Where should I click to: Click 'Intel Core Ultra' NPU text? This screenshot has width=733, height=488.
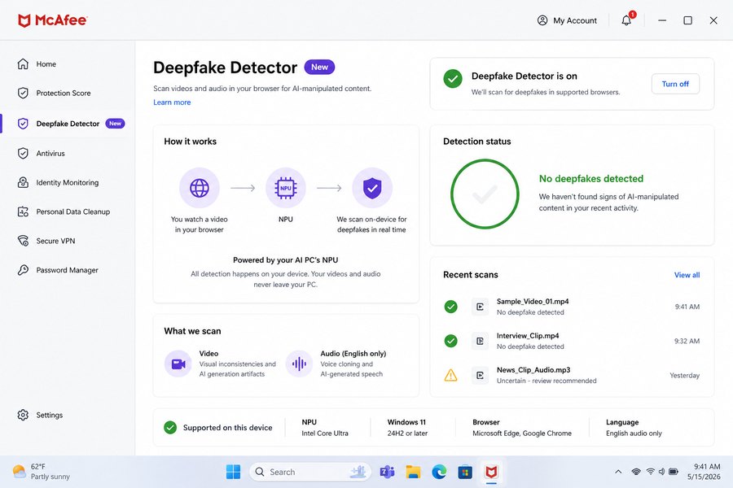325,434
